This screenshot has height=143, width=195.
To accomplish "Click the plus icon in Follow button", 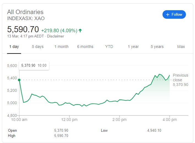I will coord(168,14).
